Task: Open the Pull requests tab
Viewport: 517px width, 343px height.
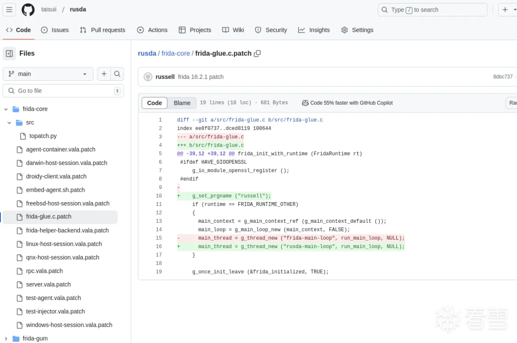Action: (x=103, y=30)
